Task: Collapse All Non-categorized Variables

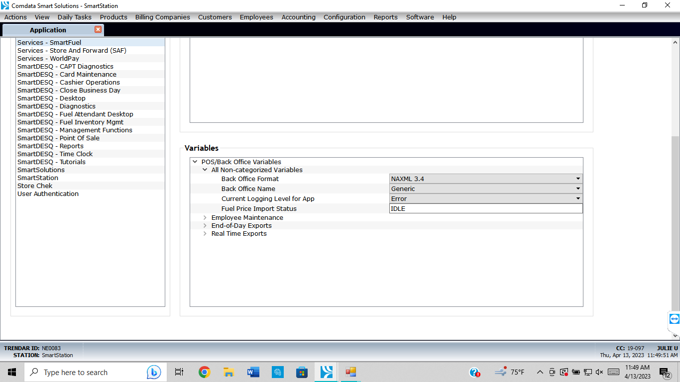Action: point(205,170)
